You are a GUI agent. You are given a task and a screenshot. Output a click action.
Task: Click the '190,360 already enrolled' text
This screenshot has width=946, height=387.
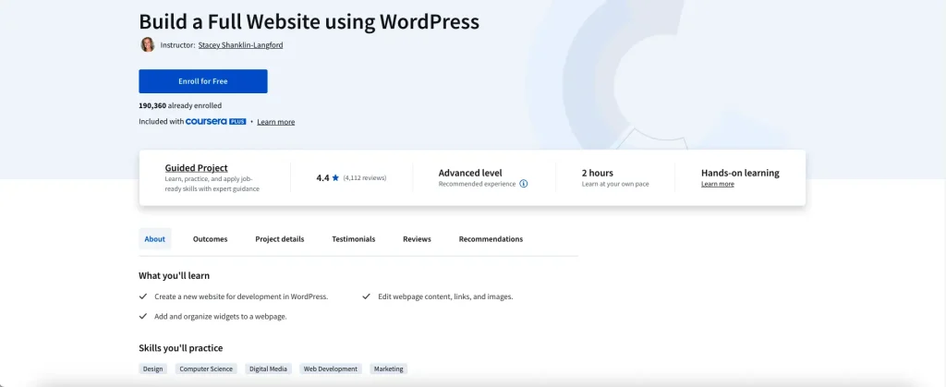pyautogui.click(x=180, y=105)
